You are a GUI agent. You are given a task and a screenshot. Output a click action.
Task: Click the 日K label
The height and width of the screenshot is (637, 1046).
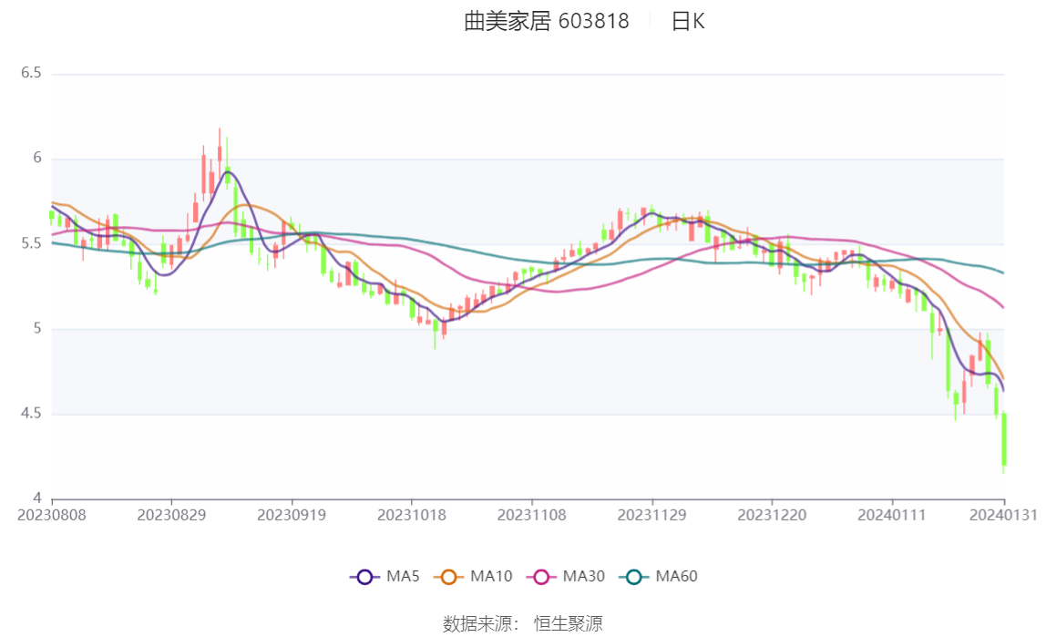point(688,21)
